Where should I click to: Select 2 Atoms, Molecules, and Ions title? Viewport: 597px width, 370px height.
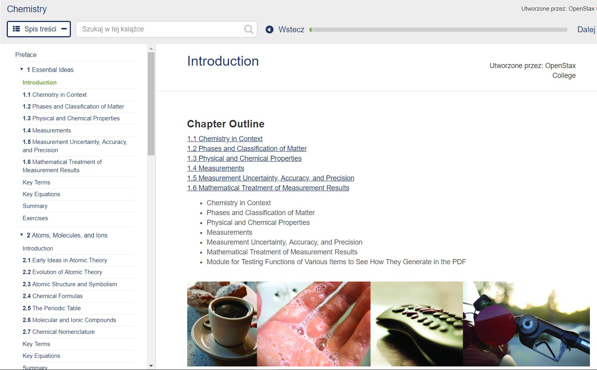[67, 235]
